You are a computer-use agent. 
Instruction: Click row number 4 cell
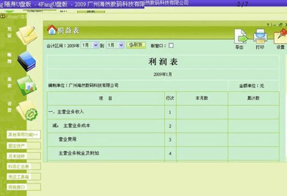tap(170, 153)
